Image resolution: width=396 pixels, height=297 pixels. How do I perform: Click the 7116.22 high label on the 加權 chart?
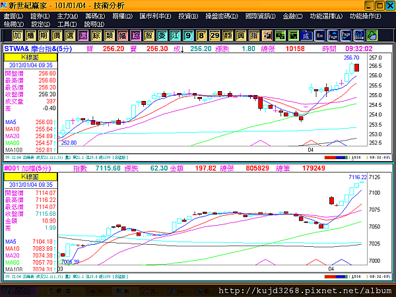tap(358, 178)
